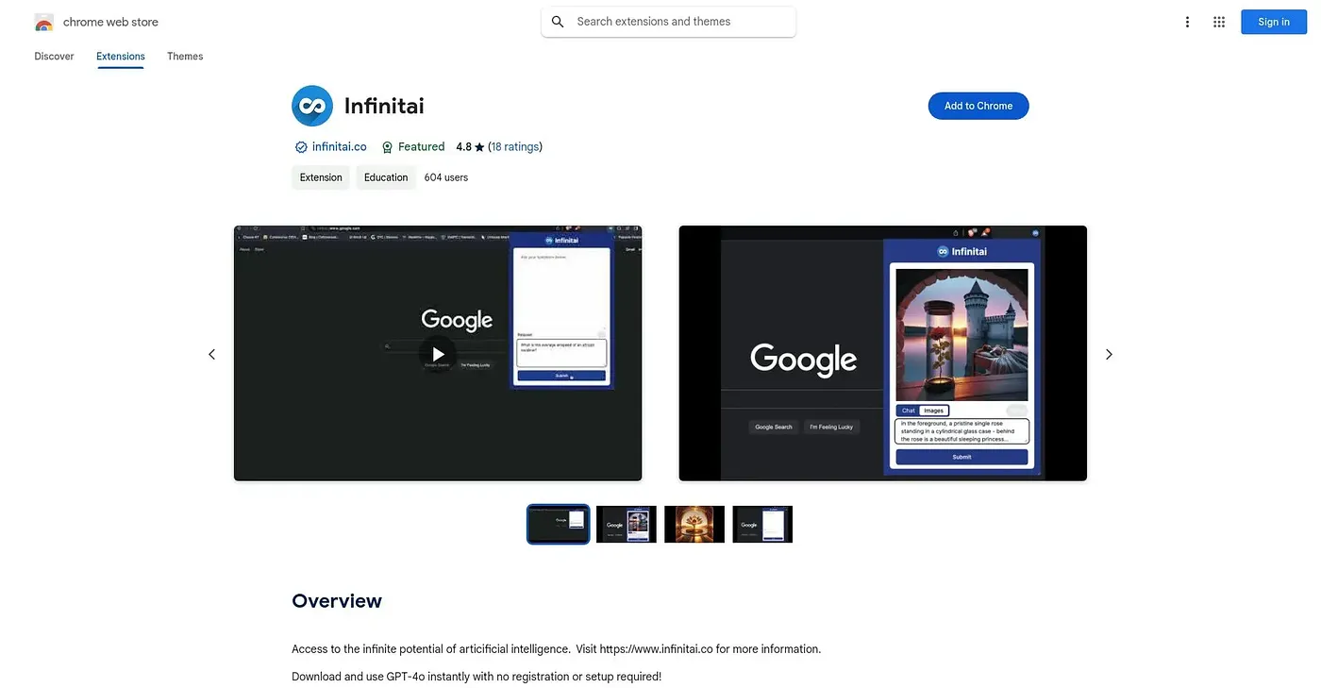The image size is (1321, 688).
Task: Open the 18 ratings link
Action: [x=515, y=147]
